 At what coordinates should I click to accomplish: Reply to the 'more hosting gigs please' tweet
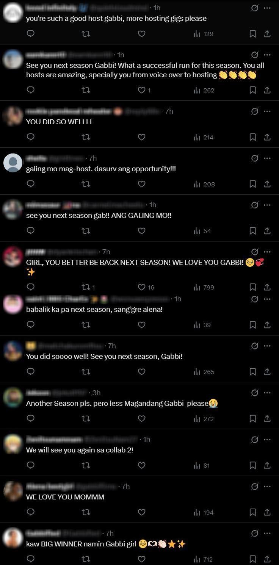(31, 34)
